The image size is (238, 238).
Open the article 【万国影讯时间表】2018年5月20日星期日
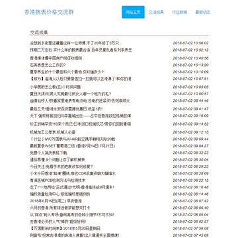(65, 228)
